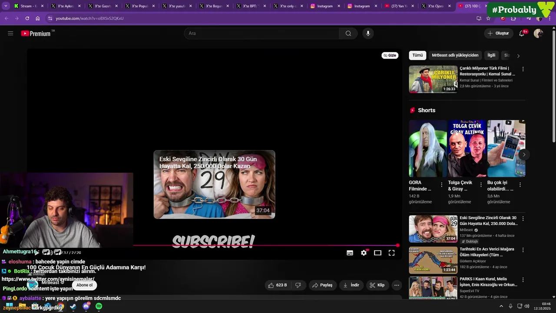The width and height of the screenshot is (556, 313).
Task: Open options for GORA Filminde short
Action: (442, 185)
